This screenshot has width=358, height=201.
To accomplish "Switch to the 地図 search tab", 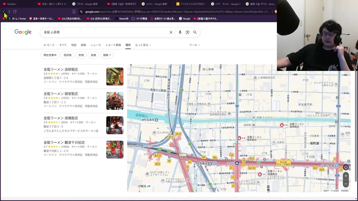I will 74,45.
